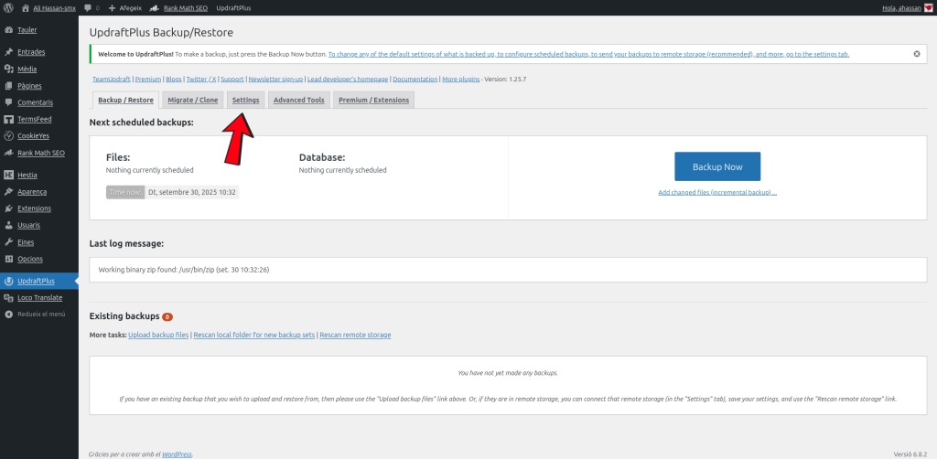Open the Advanced Tools tab

tap(298, 100)
